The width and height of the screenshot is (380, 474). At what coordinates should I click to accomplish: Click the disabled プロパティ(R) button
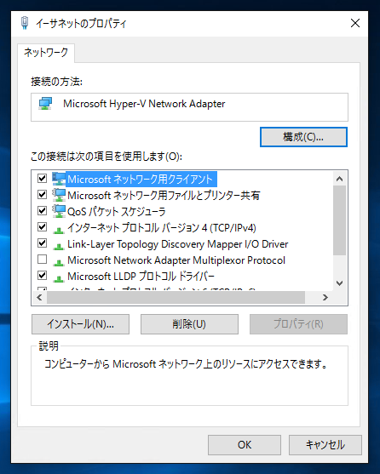click(298, 324)
